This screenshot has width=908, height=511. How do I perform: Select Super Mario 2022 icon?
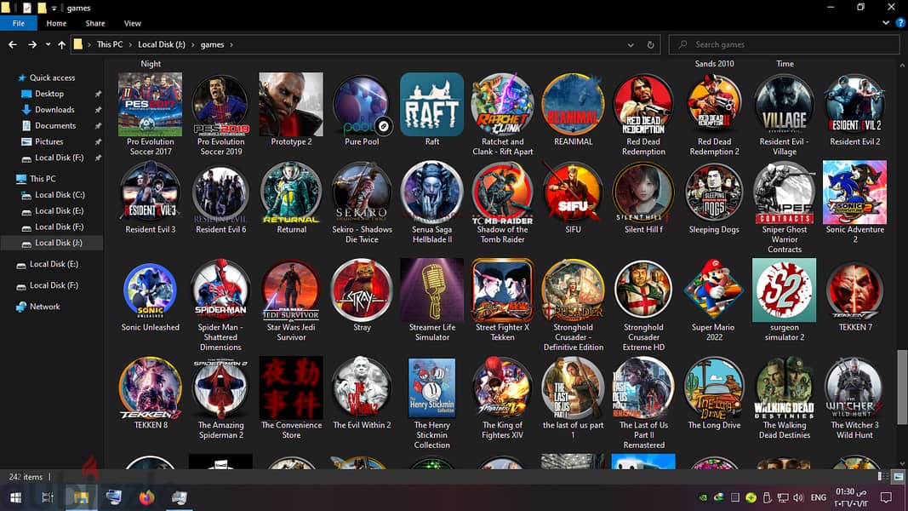click(x=714, y=290)
